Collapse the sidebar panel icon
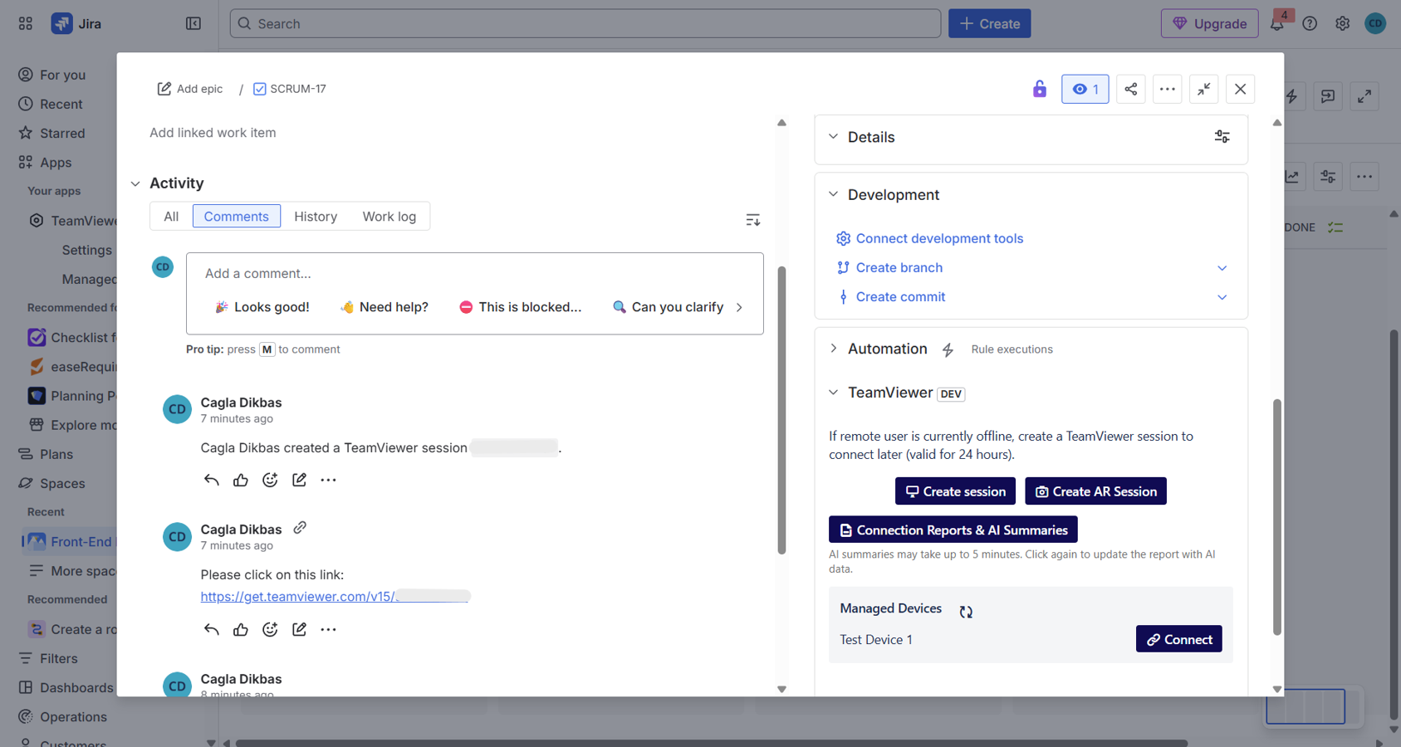The image size is (1401, 747). point(193,23)
